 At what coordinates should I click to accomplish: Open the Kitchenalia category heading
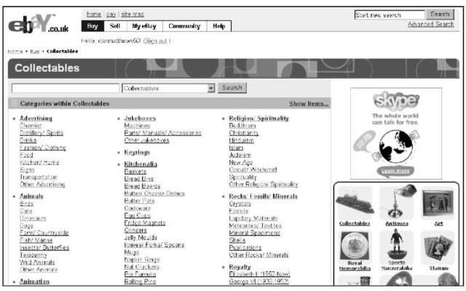[x=141, y=164]
